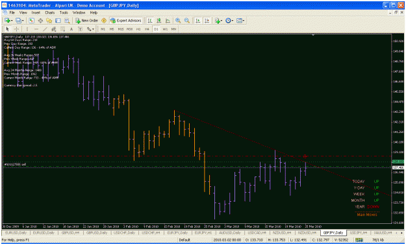
Task: Click the Default profile status bar entry
Action: point(184,240)
